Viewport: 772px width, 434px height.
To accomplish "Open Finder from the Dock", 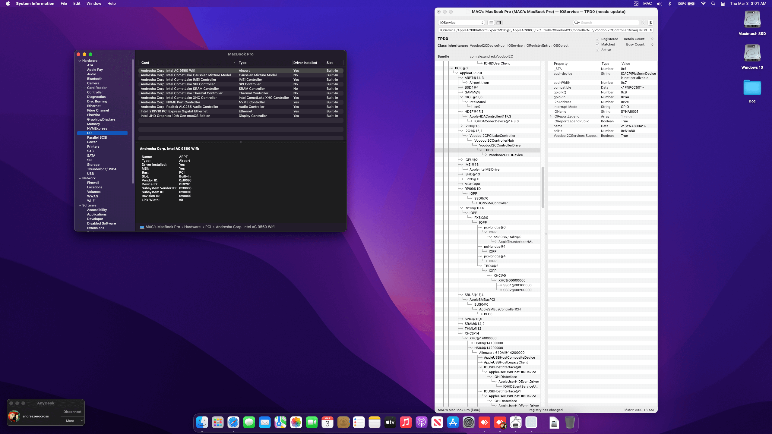I will (x=202, y=423).
